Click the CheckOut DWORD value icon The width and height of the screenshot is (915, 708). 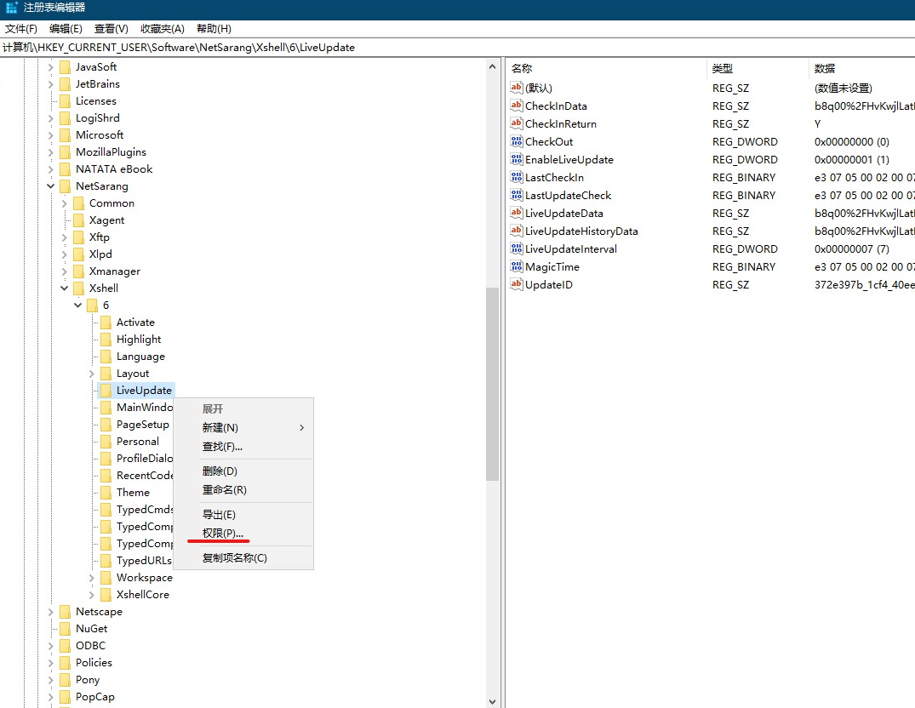pos(517,141)
